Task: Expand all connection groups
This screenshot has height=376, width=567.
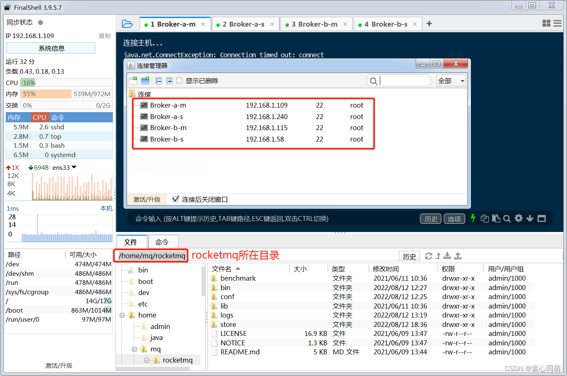Action: 169,81
